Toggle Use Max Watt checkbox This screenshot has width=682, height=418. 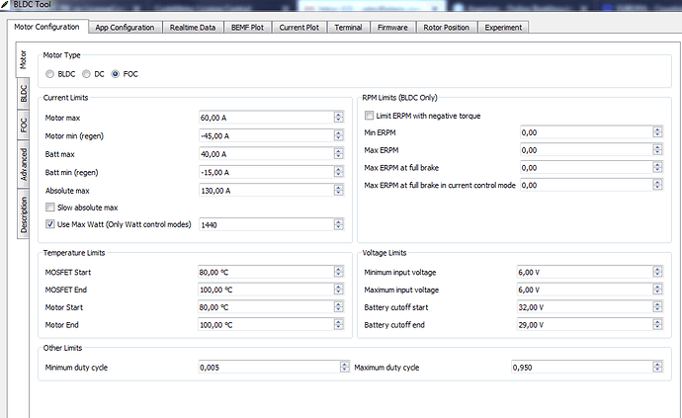50,224
